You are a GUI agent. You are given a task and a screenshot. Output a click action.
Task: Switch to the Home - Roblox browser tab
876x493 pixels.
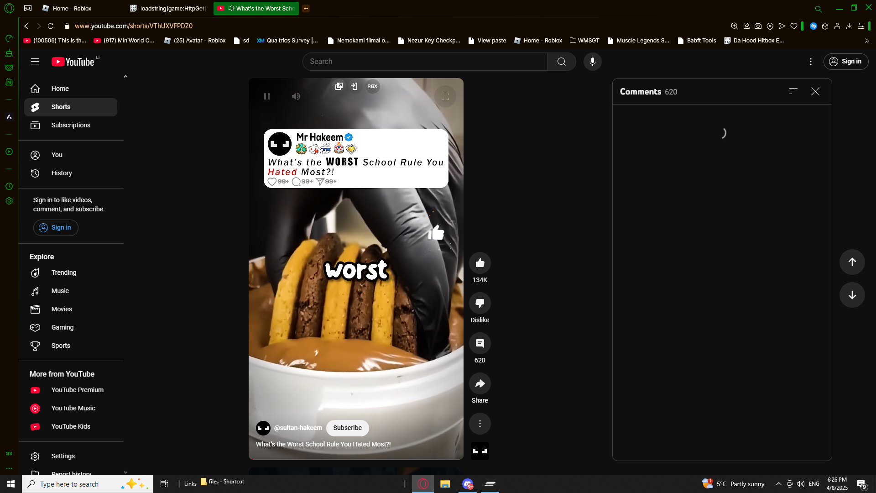click(x=72, y=8)
